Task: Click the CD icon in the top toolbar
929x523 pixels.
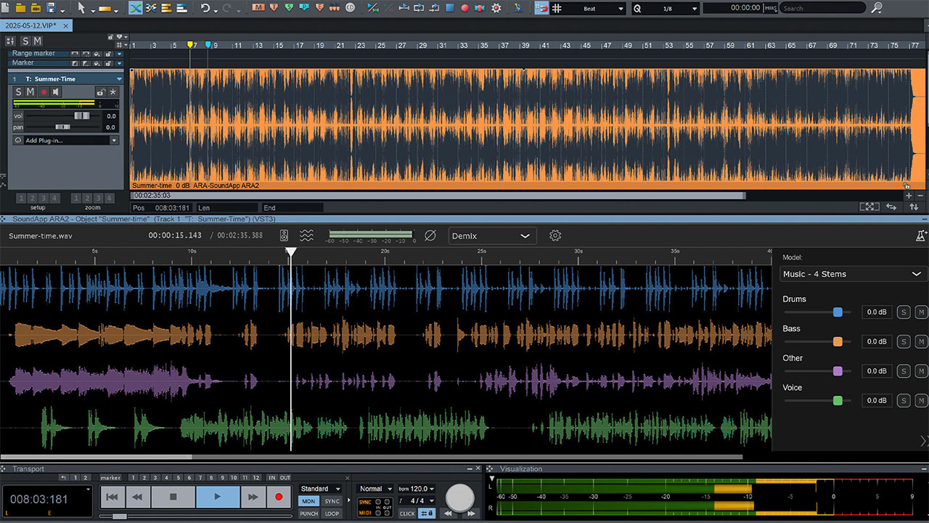Action: tap(351, 8)
